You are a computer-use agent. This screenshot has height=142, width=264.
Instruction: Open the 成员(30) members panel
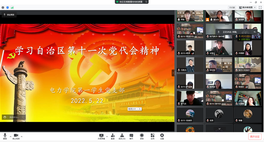coord(122,136)
